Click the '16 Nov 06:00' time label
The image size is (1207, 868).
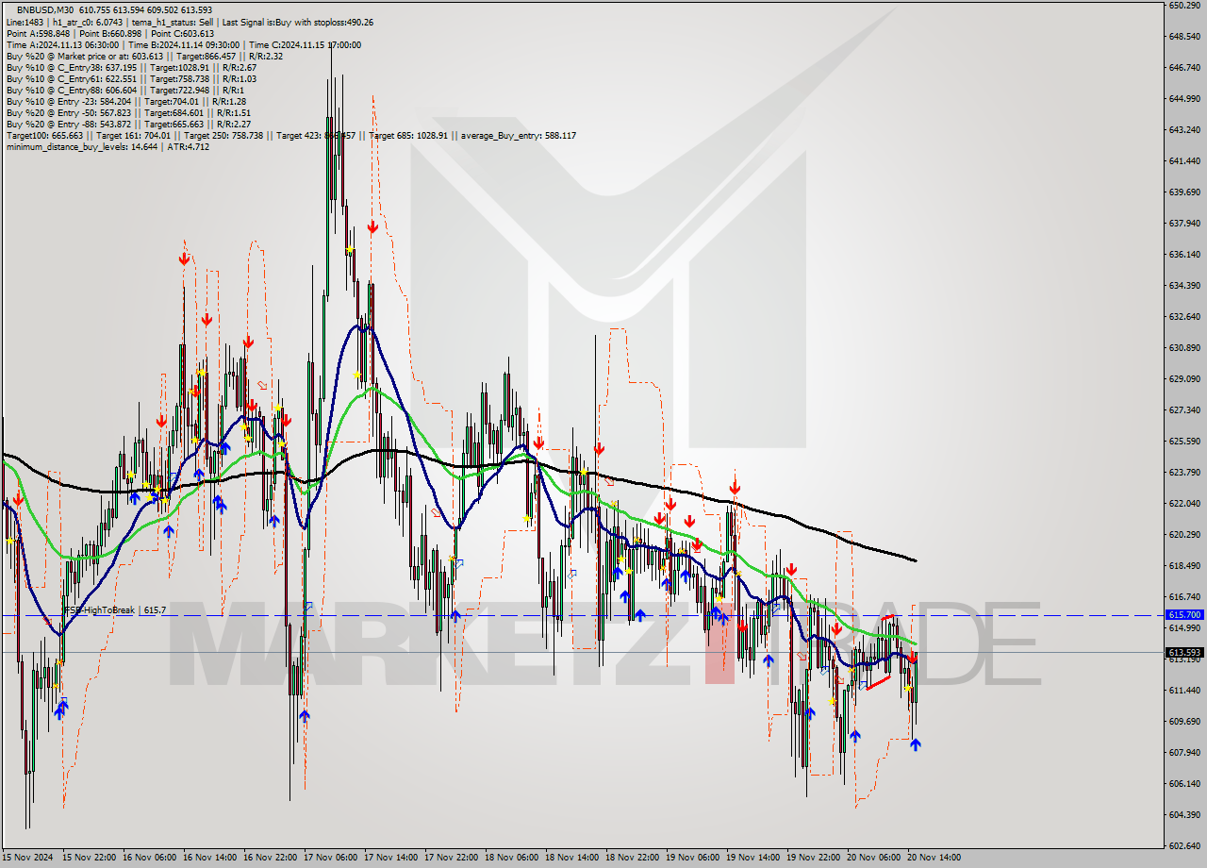(150, 858)
